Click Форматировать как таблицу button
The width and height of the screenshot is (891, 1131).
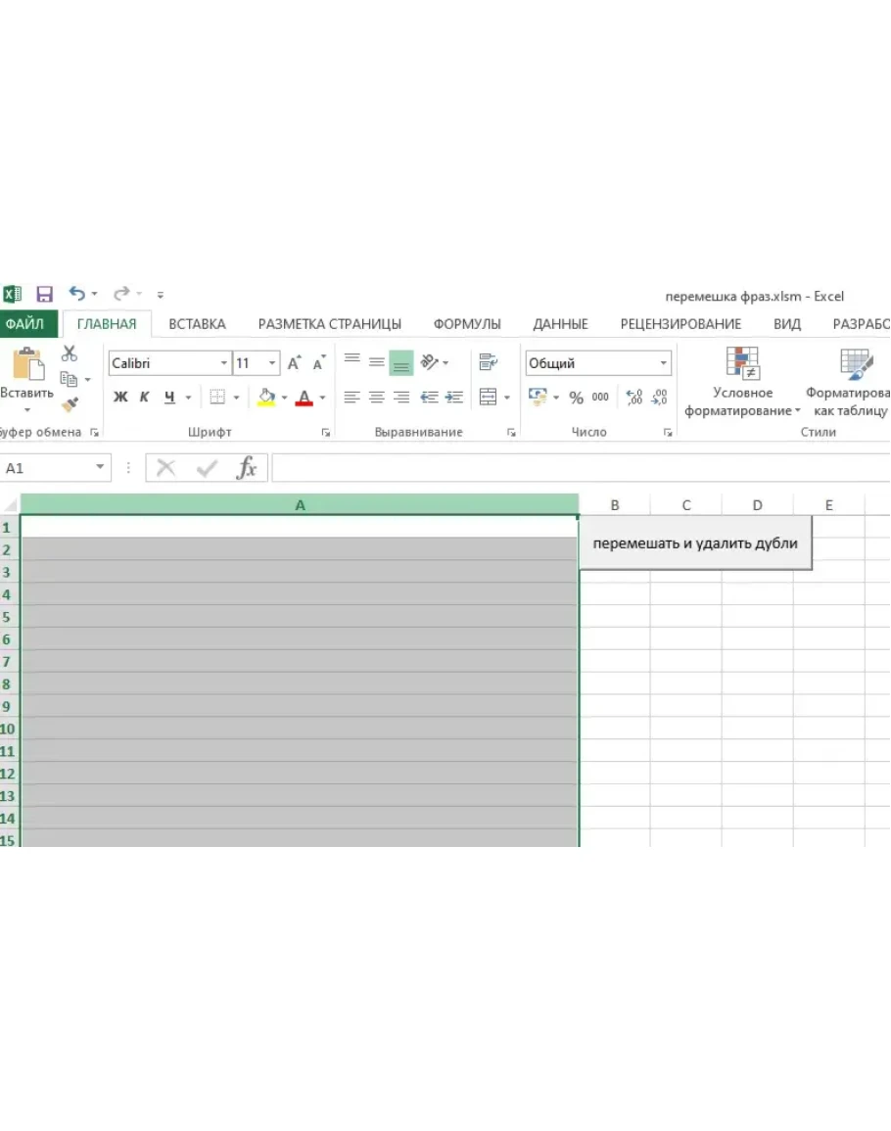[x=850, y=382]
